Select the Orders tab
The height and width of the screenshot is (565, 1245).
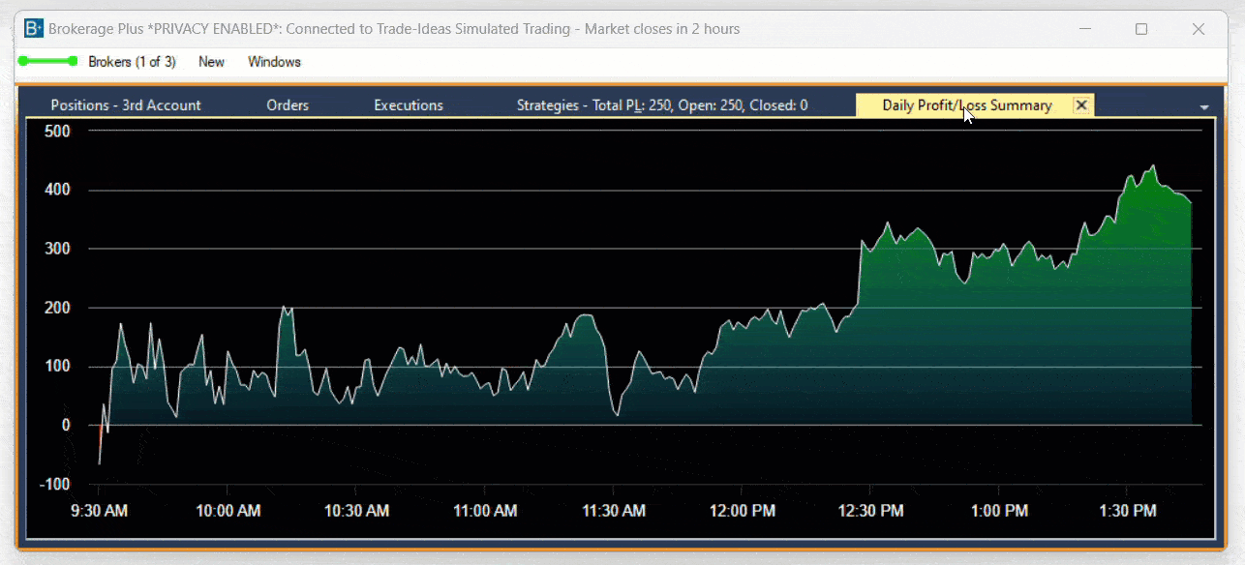click(288, 105)
